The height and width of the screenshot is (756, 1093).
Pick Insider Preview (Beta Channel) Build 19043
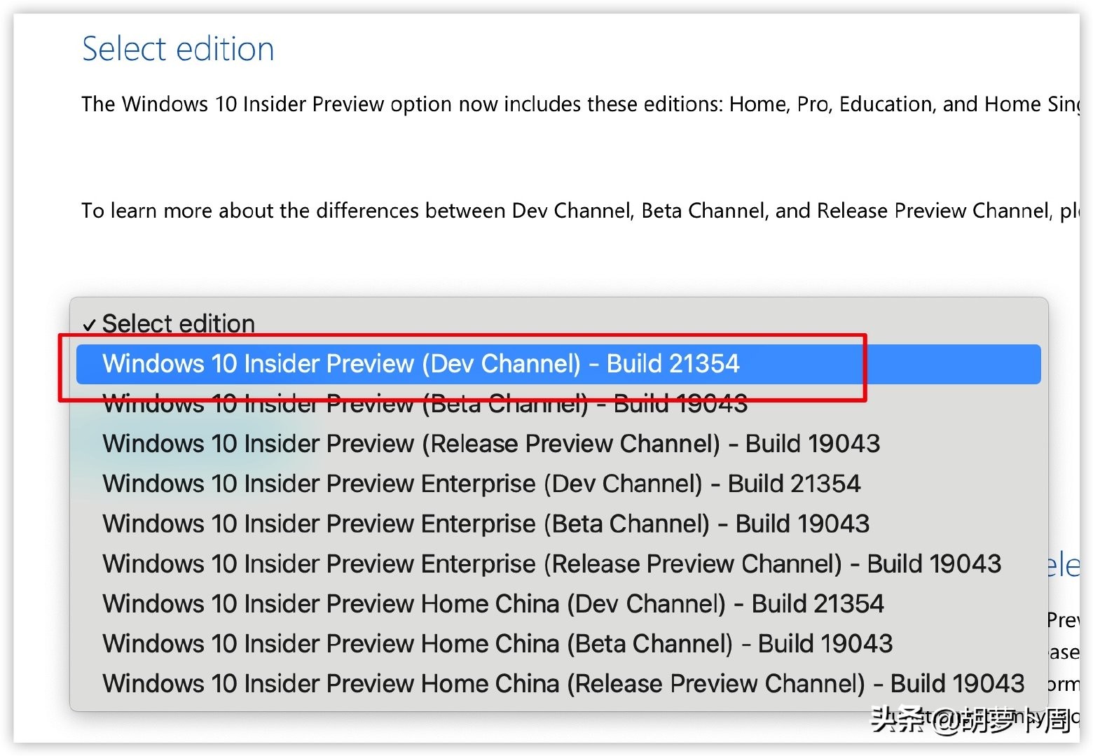point(425,405)
